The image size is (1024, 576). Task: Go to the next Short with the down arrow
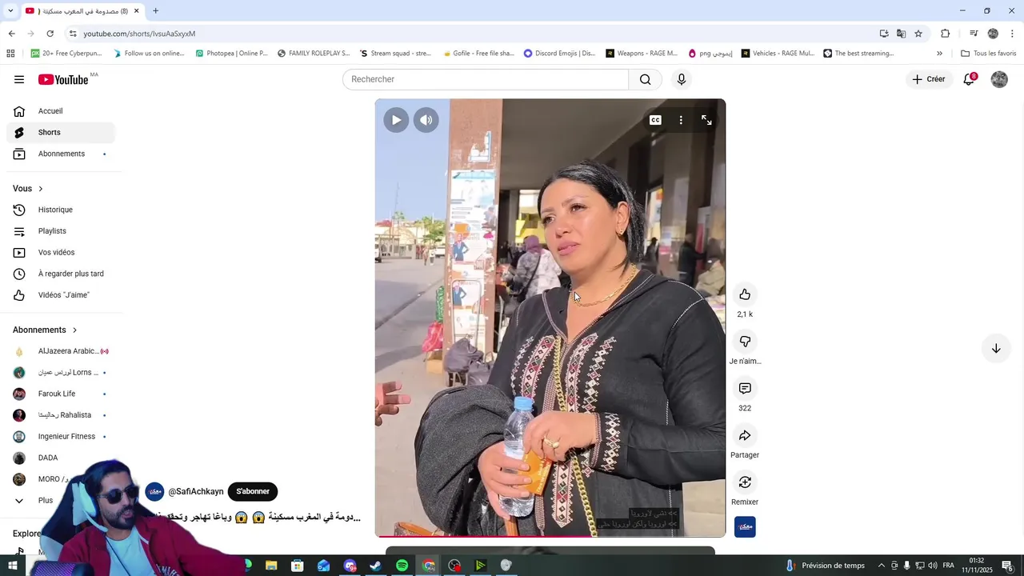tap(996, 349)
